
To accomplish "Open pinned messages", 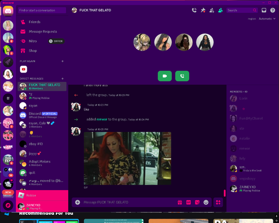I will (203, 10).
